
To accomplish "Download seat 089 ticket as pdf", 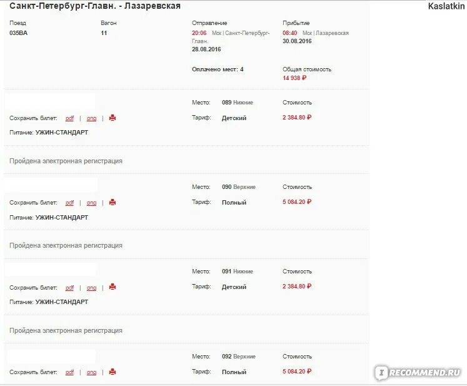I will point(69,118).
